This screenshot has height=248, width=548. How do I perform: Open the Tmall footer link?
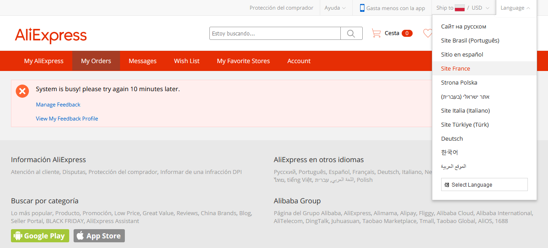(x=426, y=221)
